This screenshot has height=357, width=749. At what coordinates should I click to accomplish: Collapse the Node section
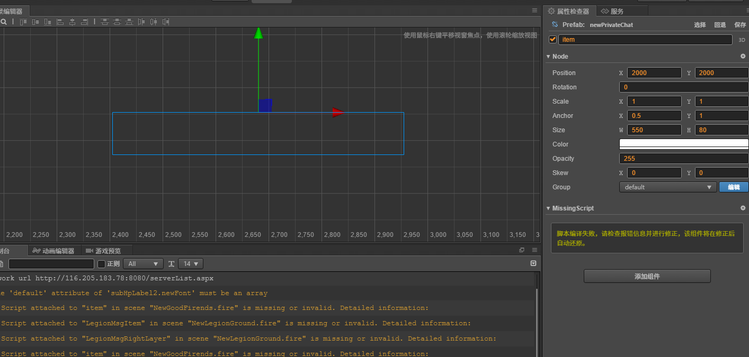tap(548, 57)
